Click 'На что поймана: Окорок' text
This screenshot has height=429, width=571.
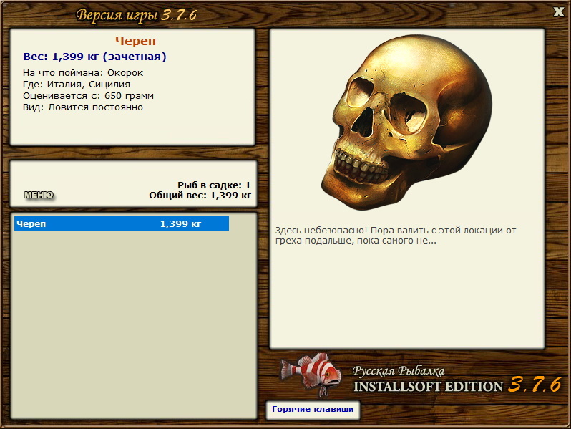83,73
